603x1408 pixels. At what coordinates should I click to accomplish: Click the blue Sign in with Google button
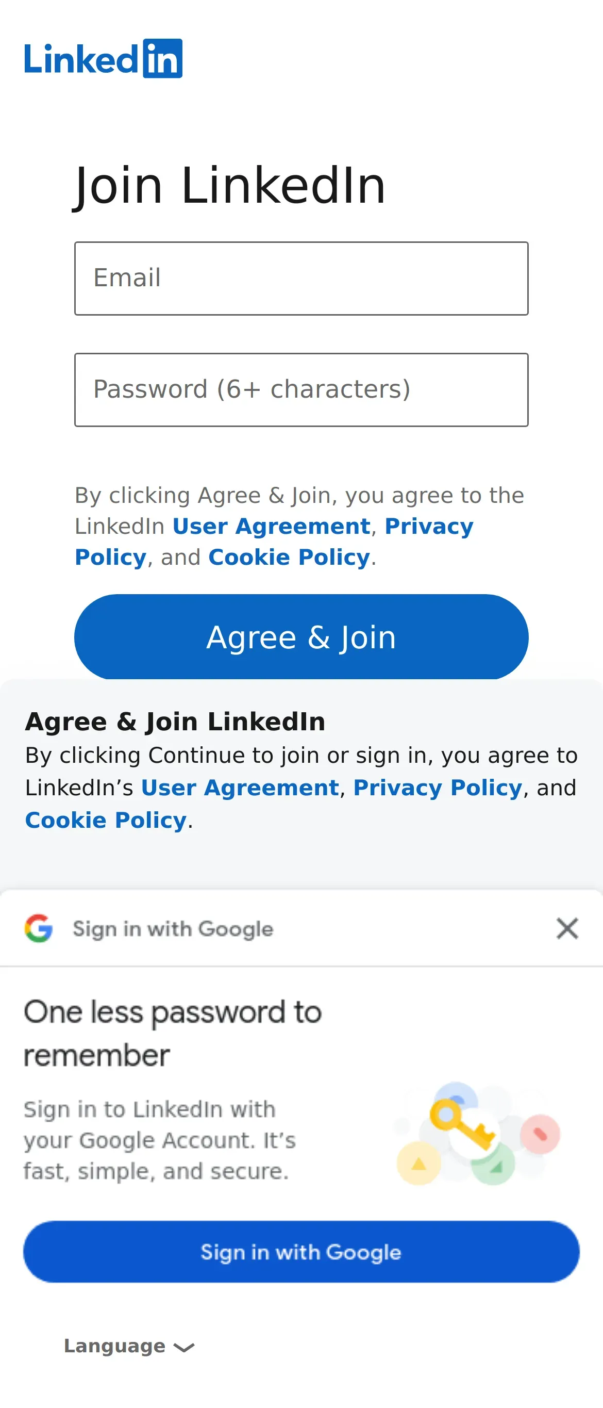pos(301,1252)
